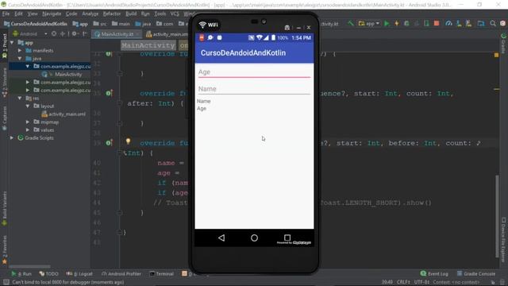508x286 pixels.
Task: Click the lightbulb quick-fix icon in editor
Action: pos(129,141)
